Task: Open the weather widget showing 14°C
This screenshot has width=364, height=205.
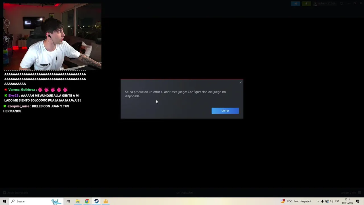Action: pyautogui.click(x=296, y=201)
